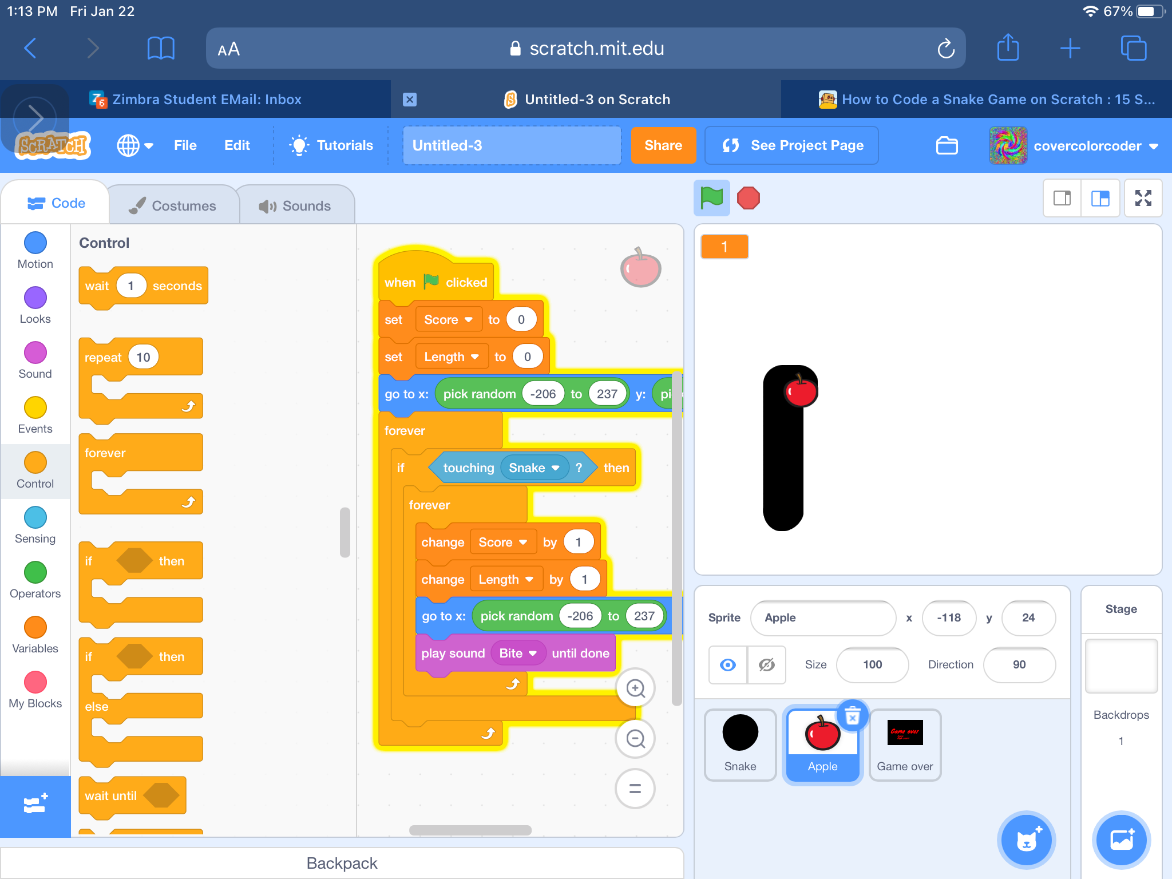Add a new sprite with the cat button
Image resolution: width=1172 pixels, height=879 pixels.
click(1026, 840)
